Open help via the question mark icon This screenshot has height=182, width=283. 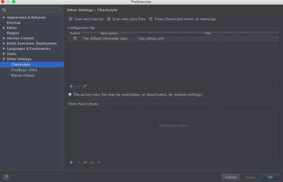pos(6,177)
